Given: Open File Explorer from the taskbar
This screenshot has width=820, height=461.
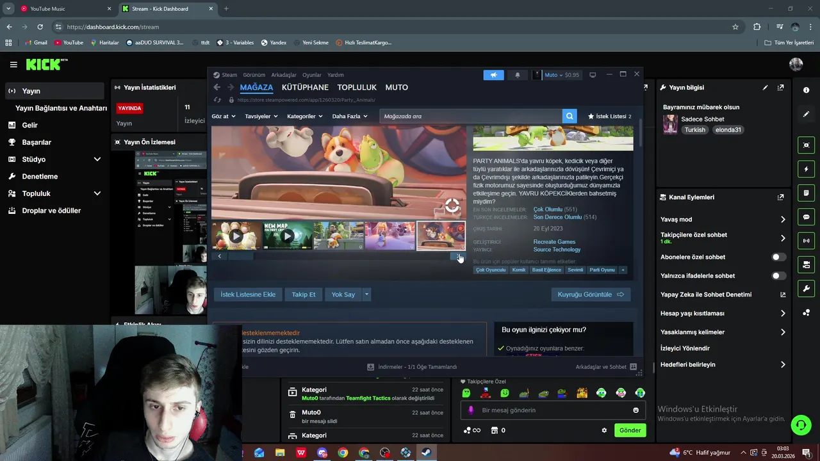Looking at the screenshot, I should coord(280,453).
